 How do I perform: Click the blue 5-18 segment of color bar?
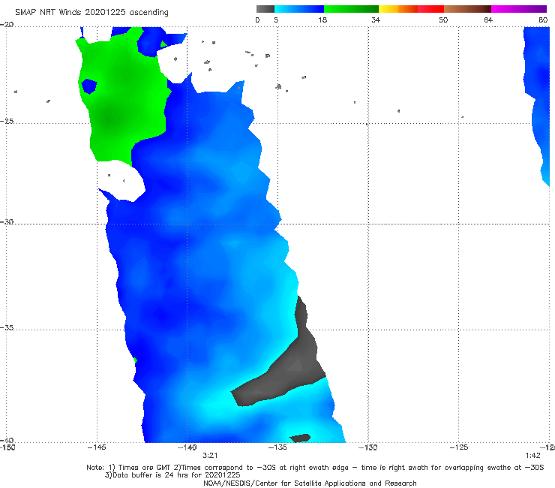299,9
